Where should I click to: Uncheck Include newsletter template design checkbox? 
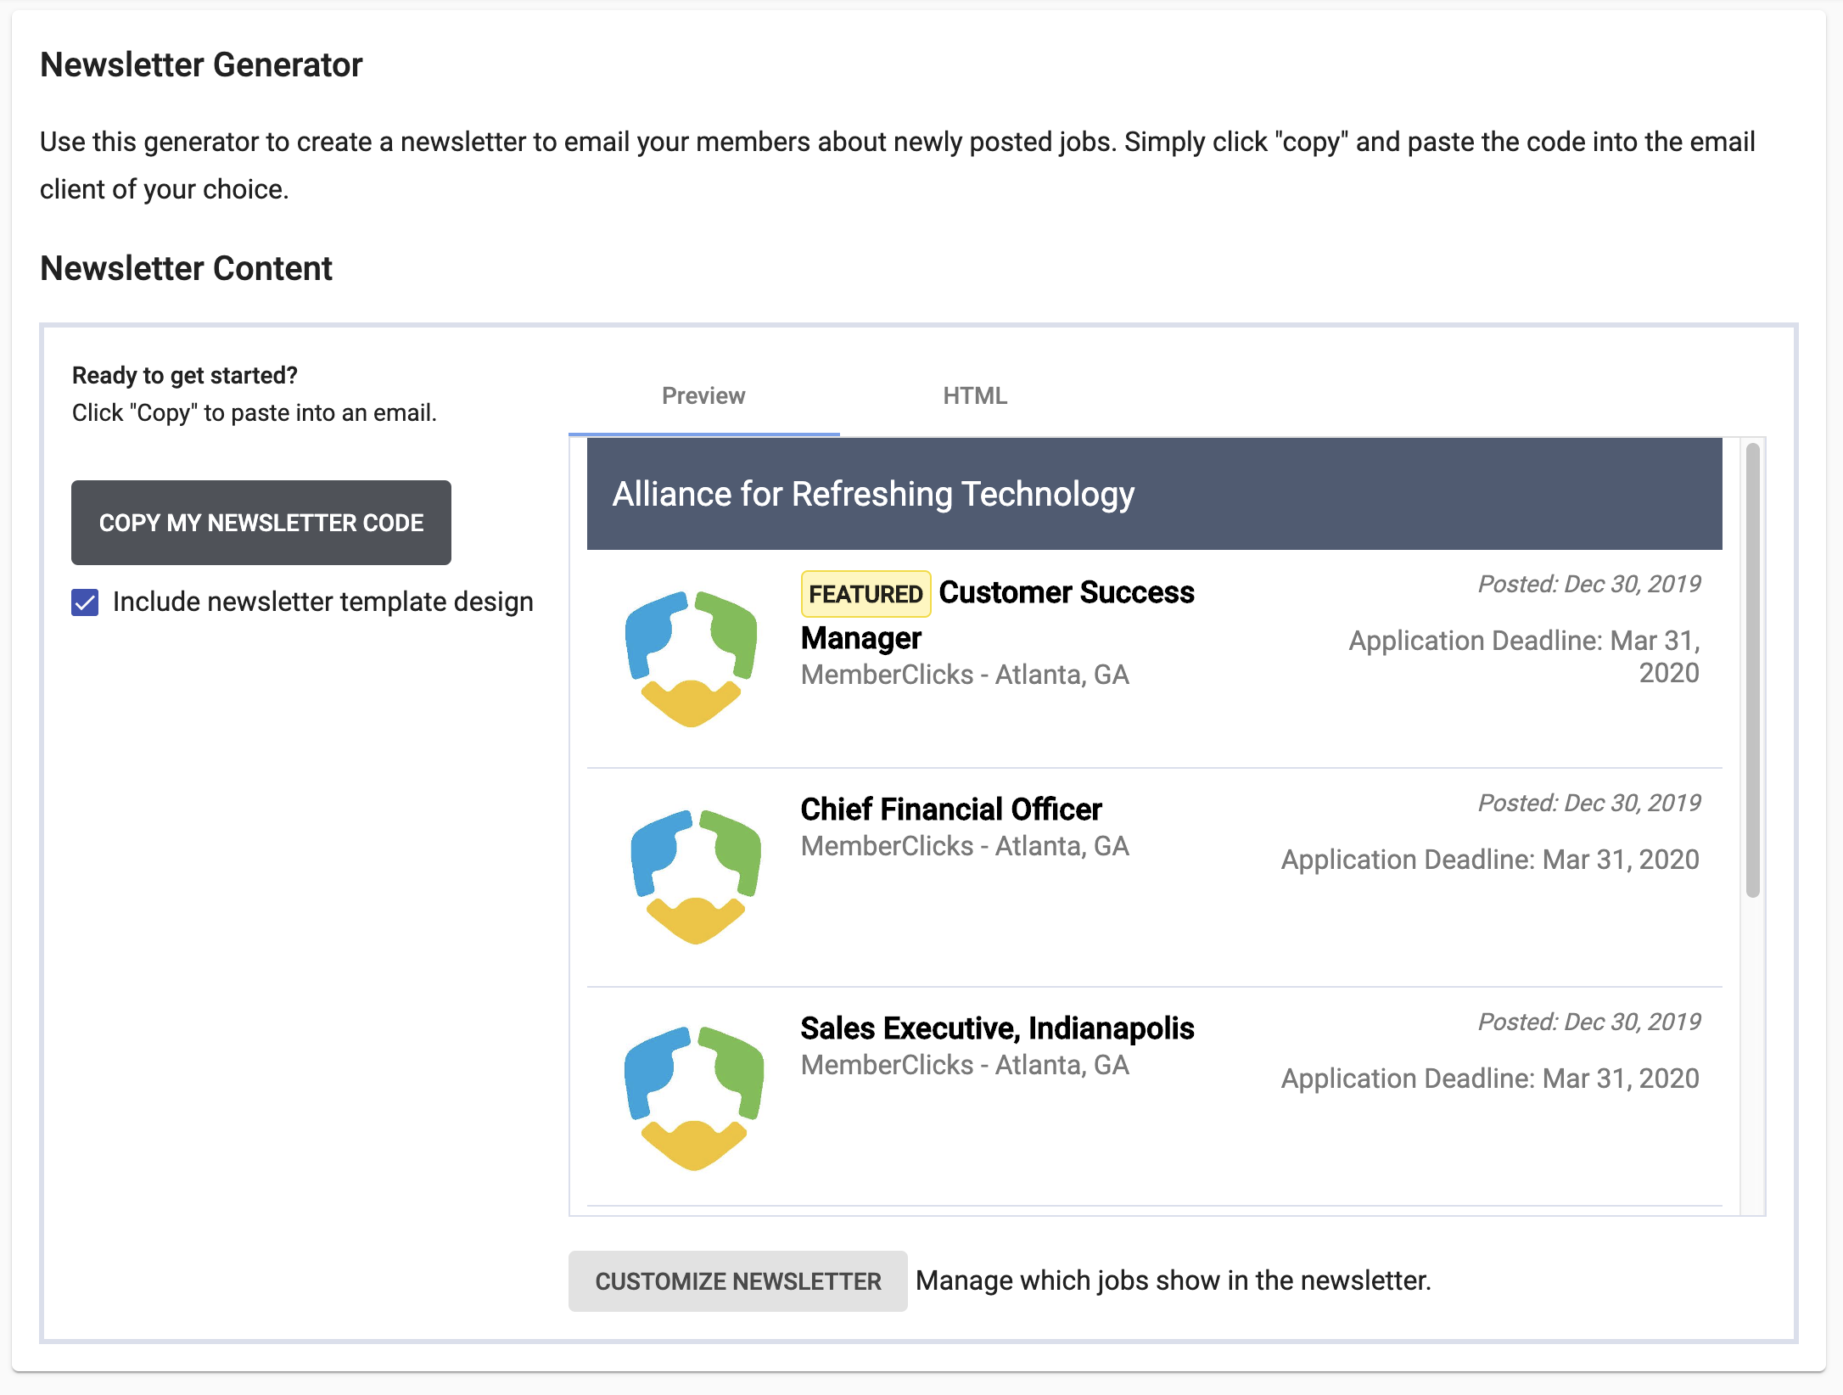pyautogui.click(x=85, y=602)
